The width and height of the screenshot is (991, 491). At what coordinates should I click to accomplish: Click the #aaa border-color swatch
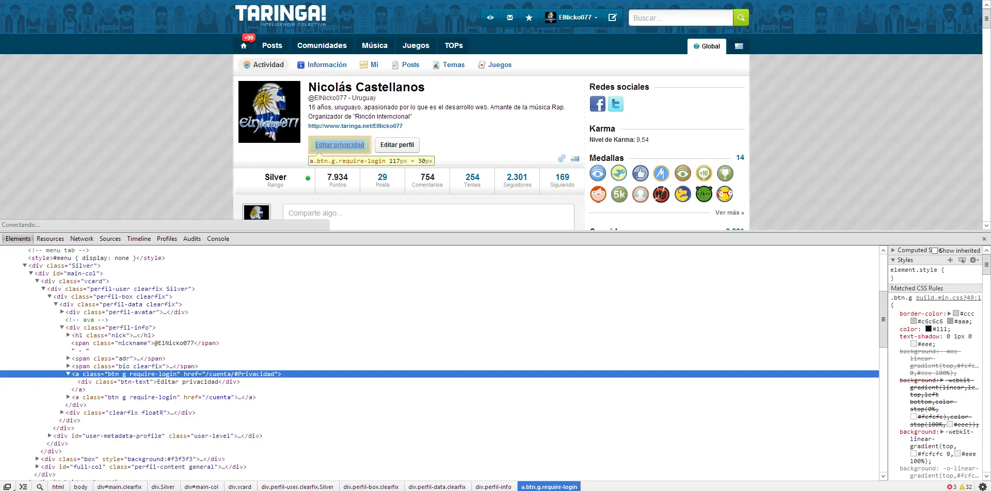click(x=950, y=321)
